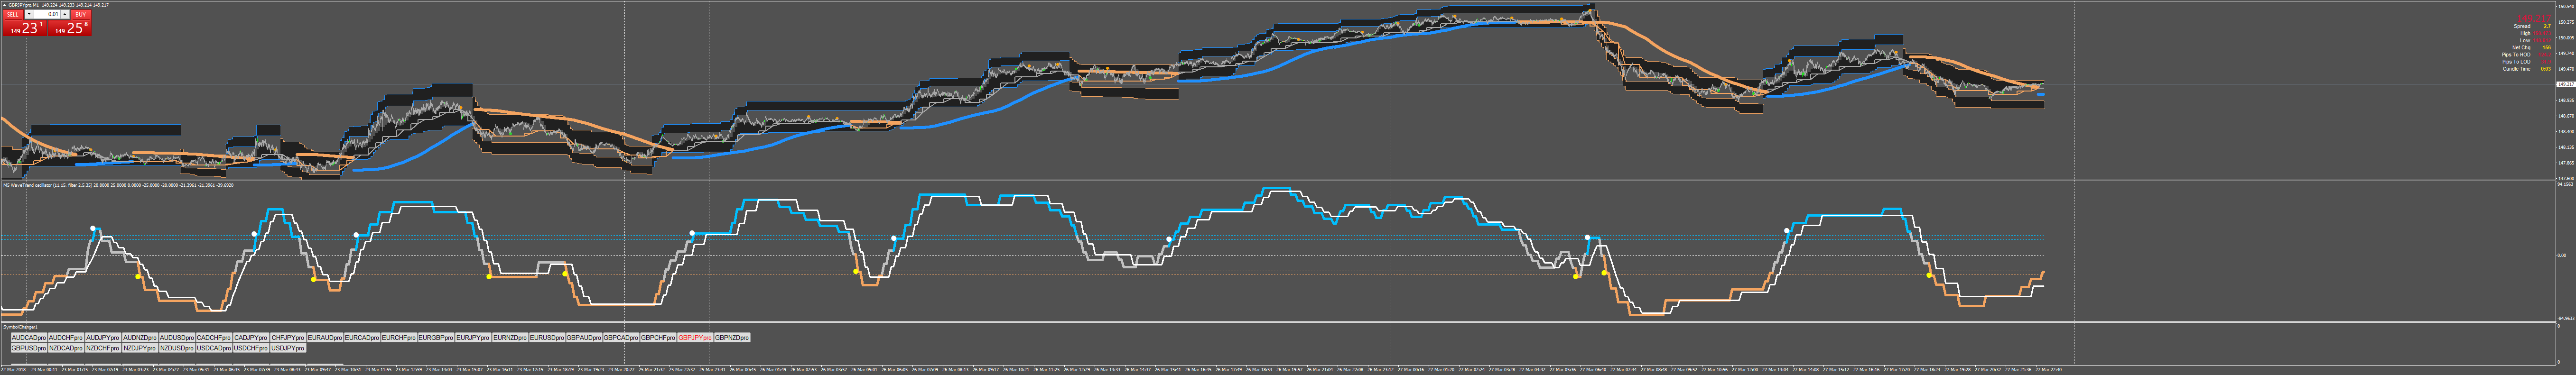Load the EURNZDpro symbol
The width and height of the screenshot is (2576, 375).
tap(510, 338)
